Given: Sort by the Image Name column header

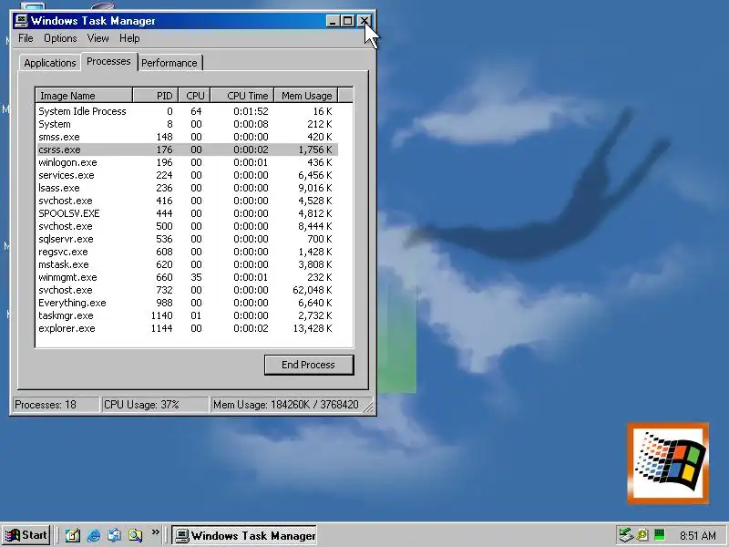Looking at the screenshot, I should pos(84,96).
